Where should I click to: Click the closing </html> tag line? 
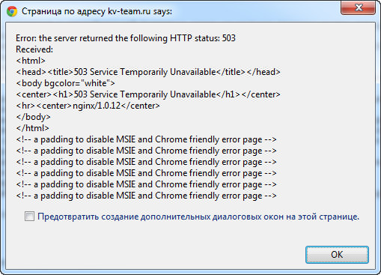32,128
